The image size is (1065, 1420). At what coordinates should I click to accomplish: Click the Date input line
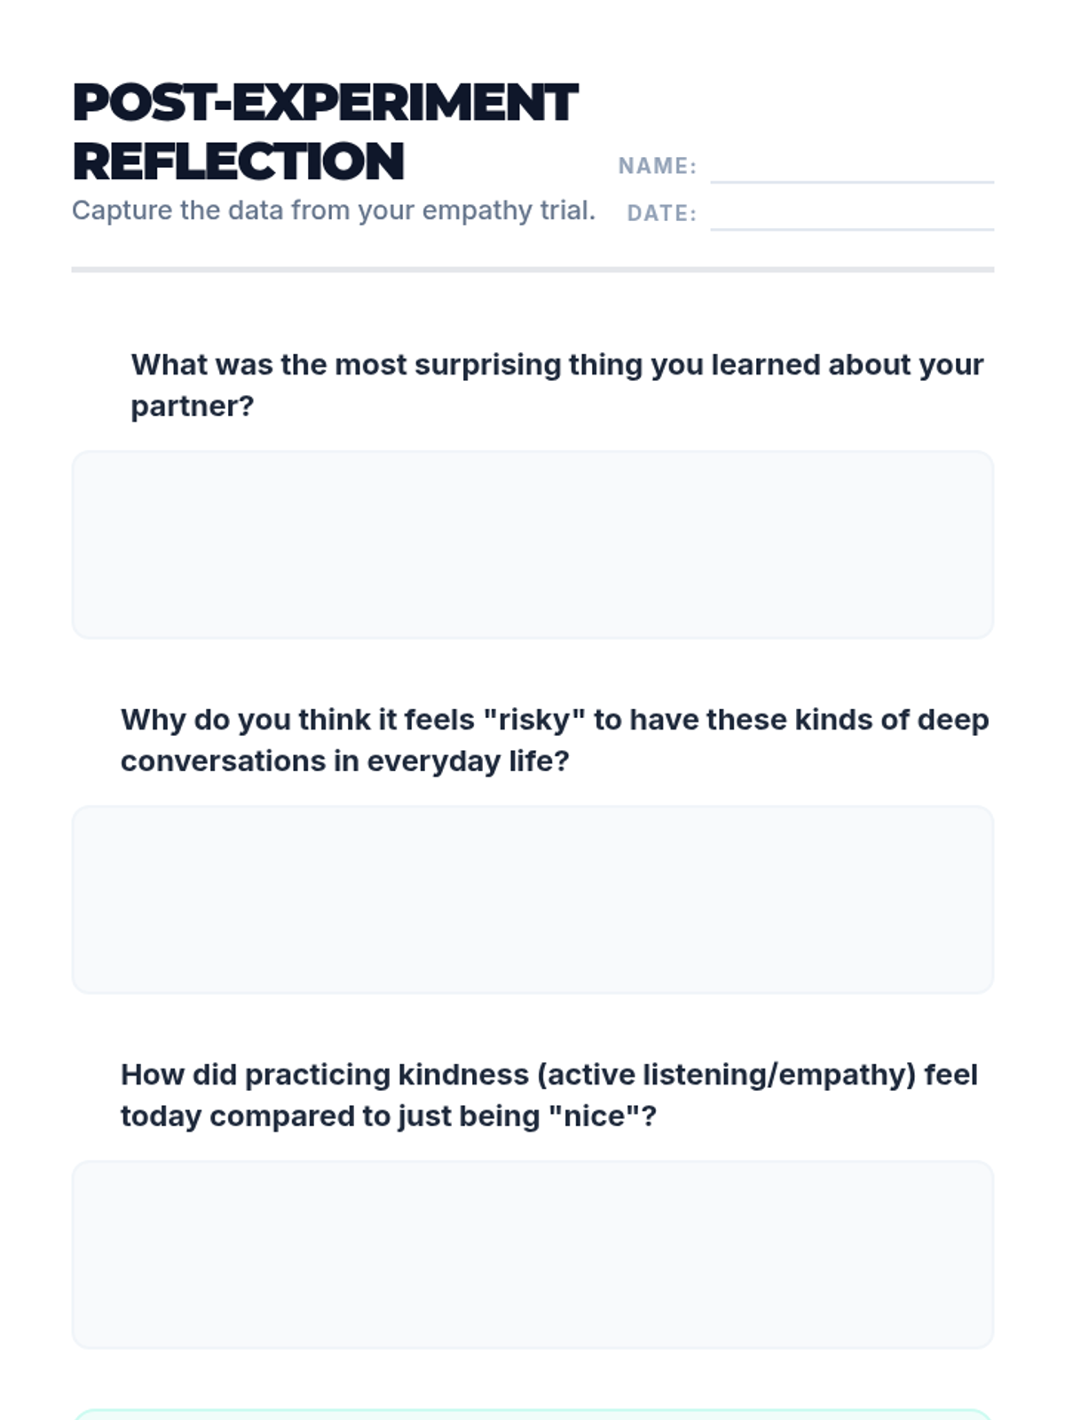(x=851, y=215)
